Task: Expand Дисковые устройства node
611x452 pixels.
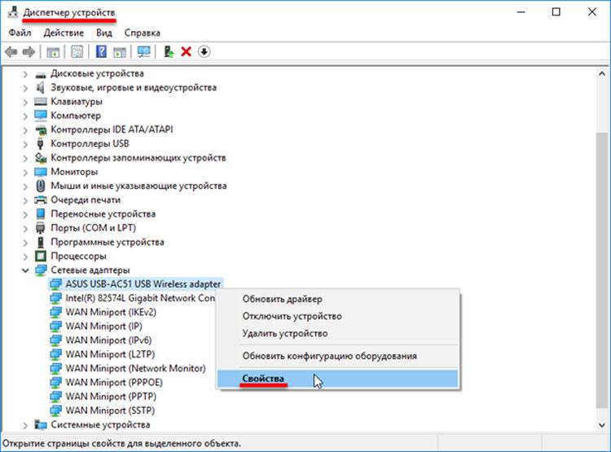Action: pos(25,74)
